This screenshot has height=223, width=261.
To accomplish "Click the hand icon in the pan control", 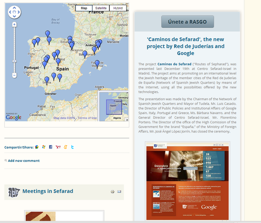I will pos(14,12).
